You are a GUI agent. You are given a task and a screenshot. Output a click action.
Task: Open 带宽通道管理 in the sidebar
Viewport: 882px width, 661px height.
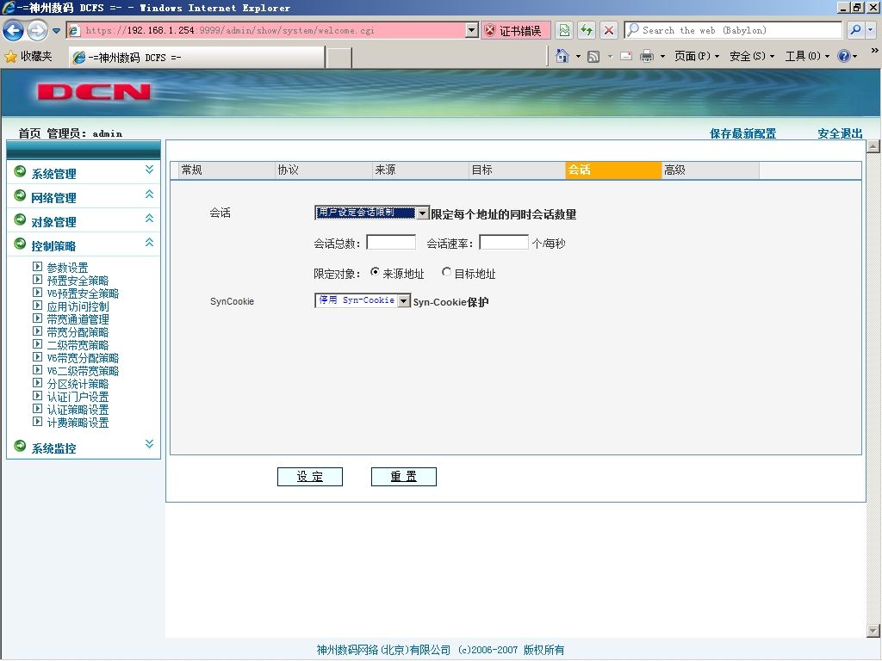pos(78,319)
